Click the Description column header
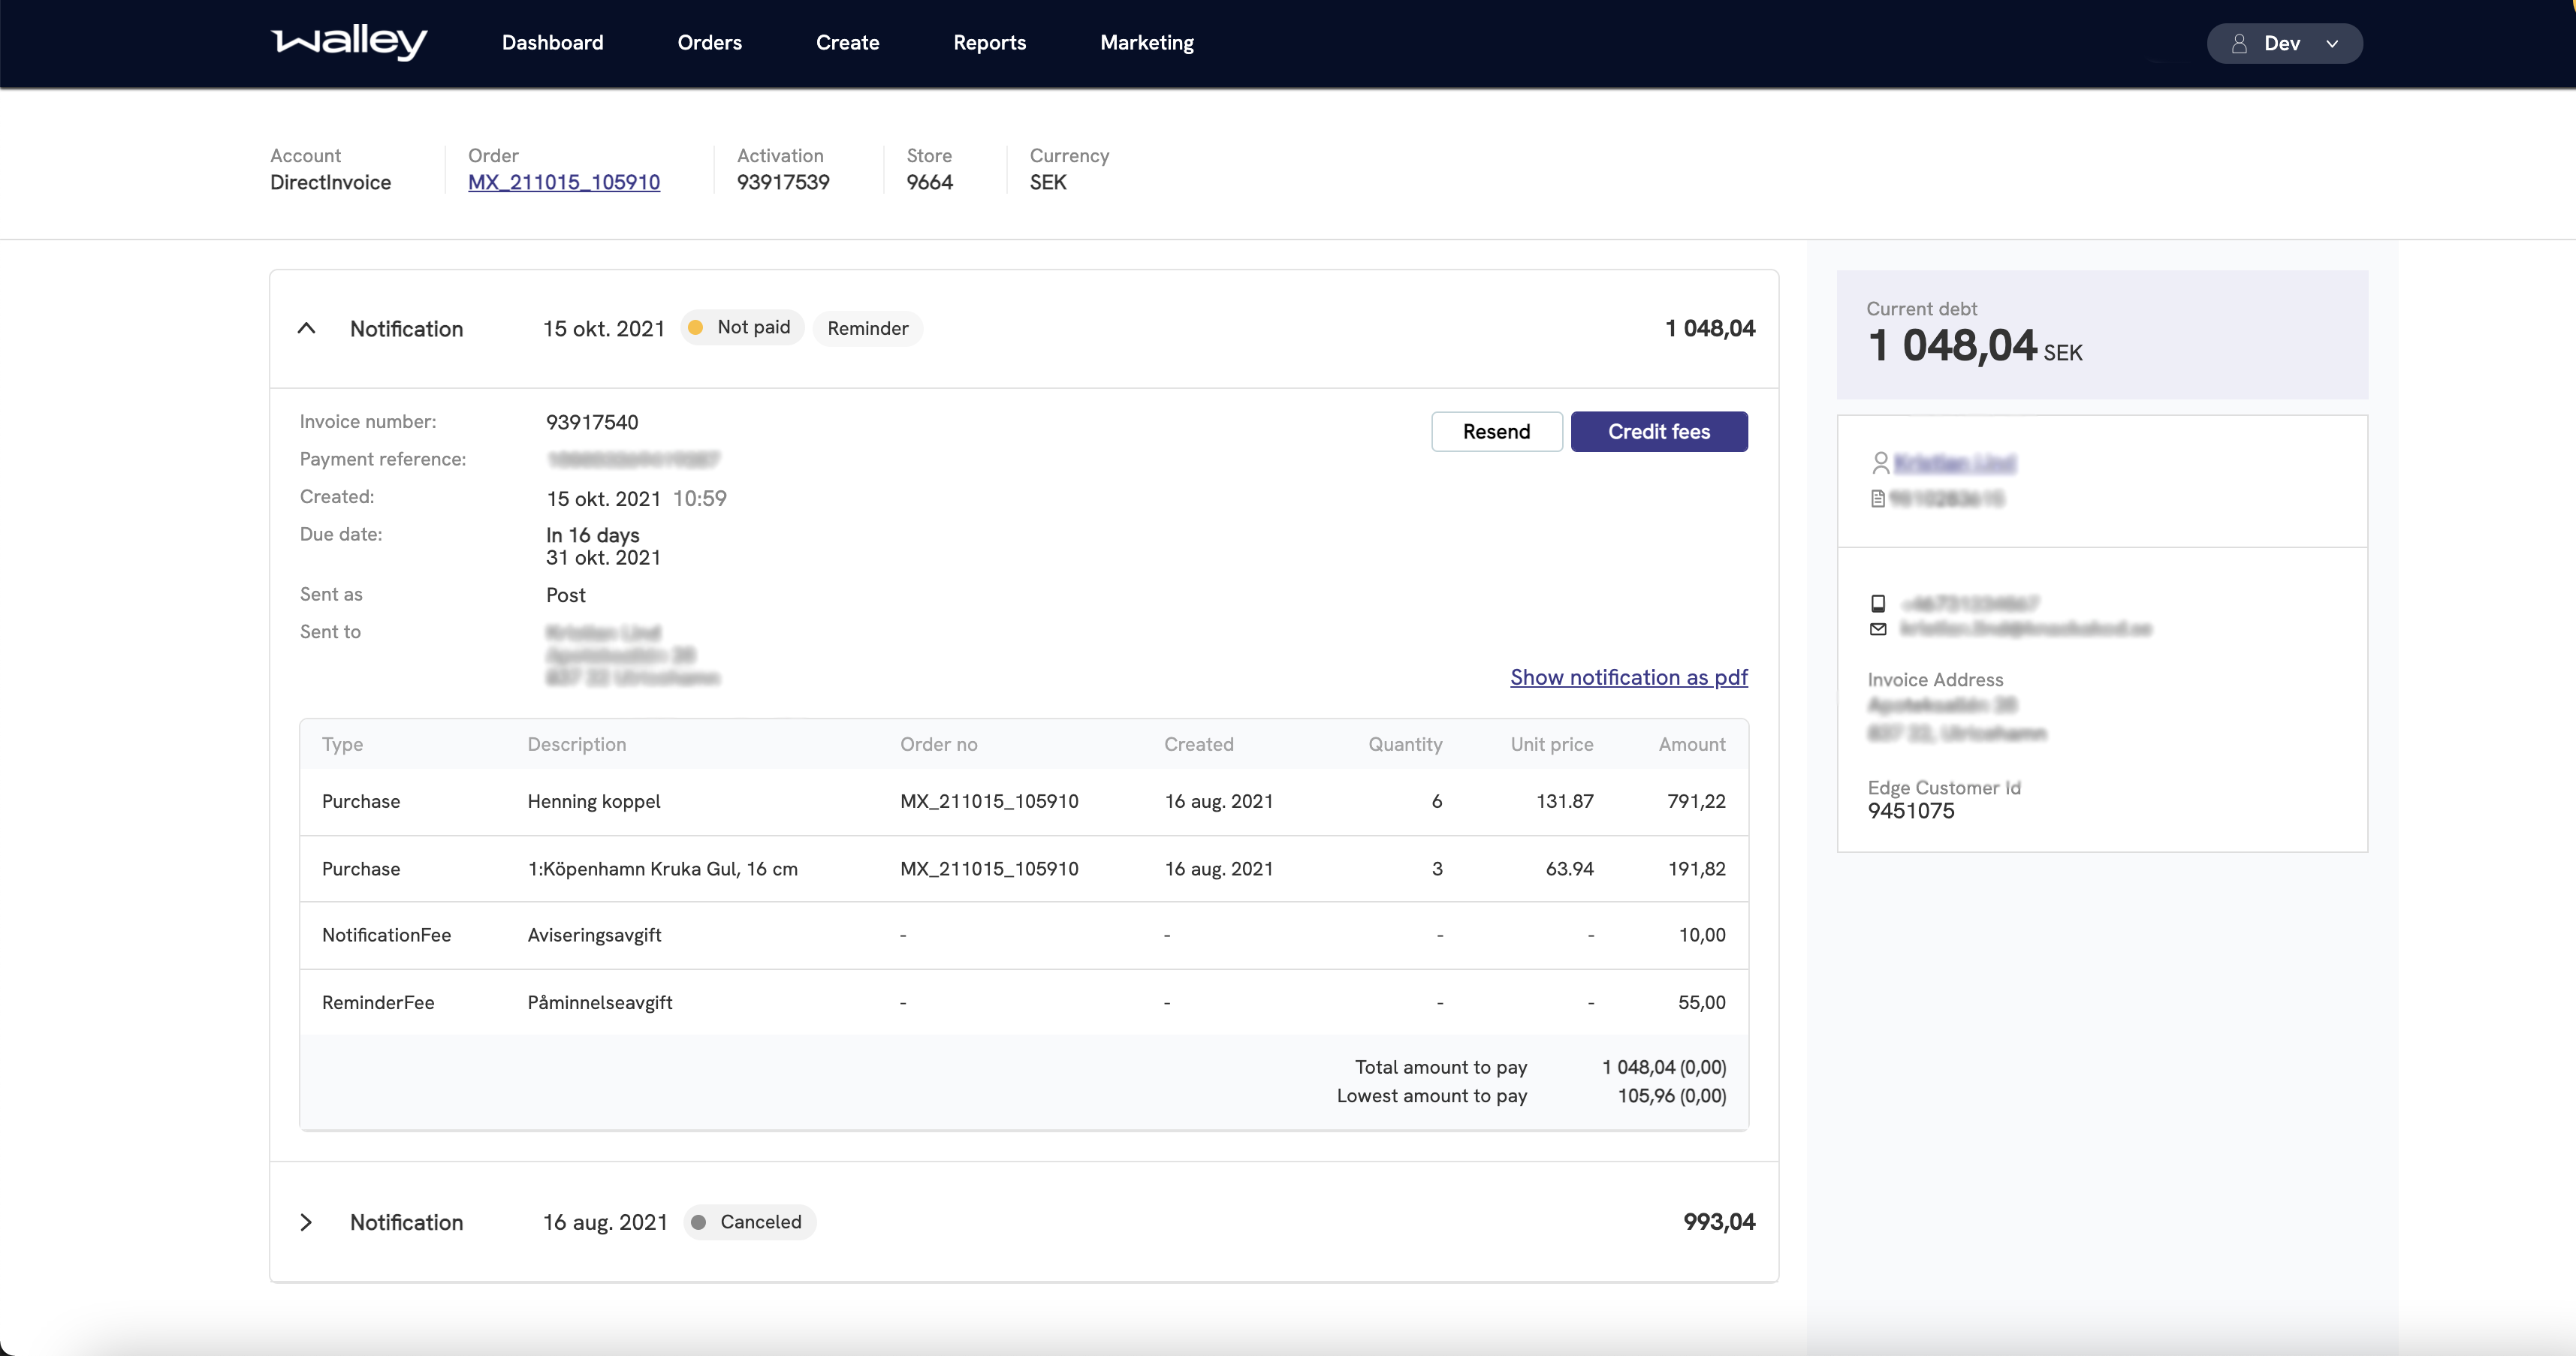Image resolution: width=2576 pixels, height=1356 pixels. pos(576,744)
